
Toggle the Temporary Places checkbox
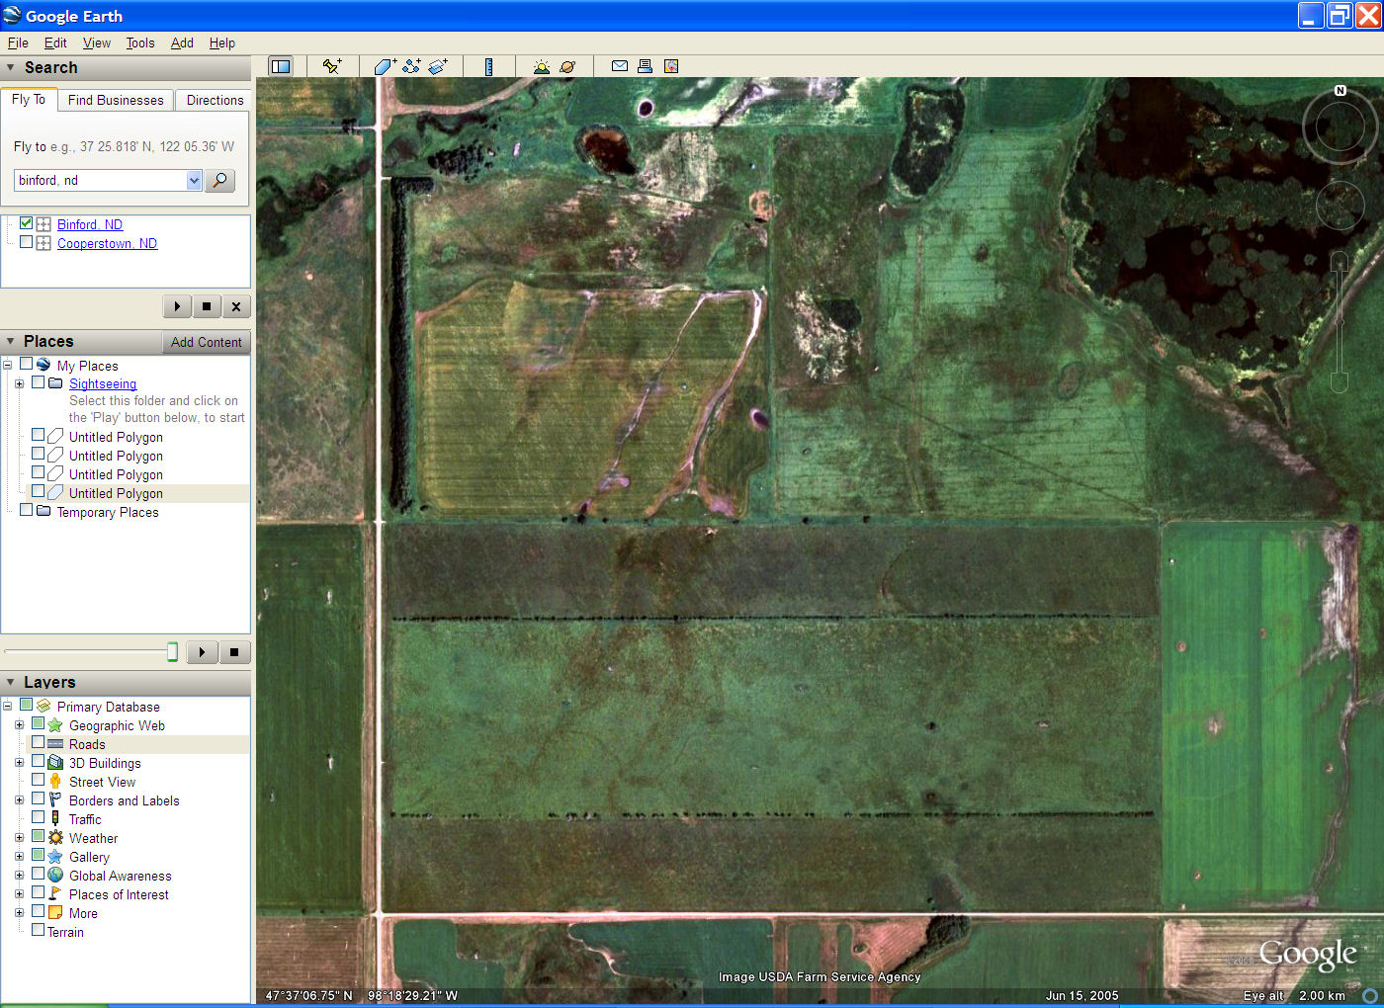pyautogui.click(x=27, y=511)
